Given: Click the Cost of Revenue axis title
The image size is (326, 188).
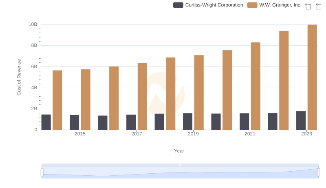Looking at the screenshot, I should tap(19, 77).
